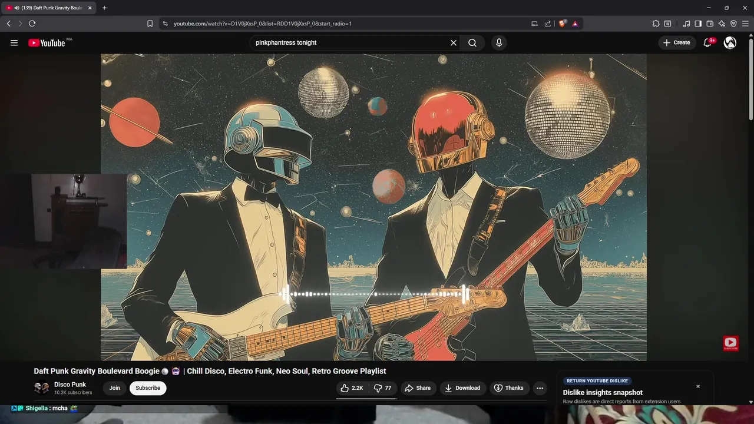The image size is (754, 424).
Task: Open the Disco Punk channel name link
Action: (70, 385)
